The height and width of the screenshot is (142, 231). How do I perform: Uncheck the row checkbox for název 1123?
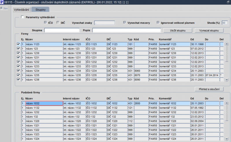tap(18, 44)
